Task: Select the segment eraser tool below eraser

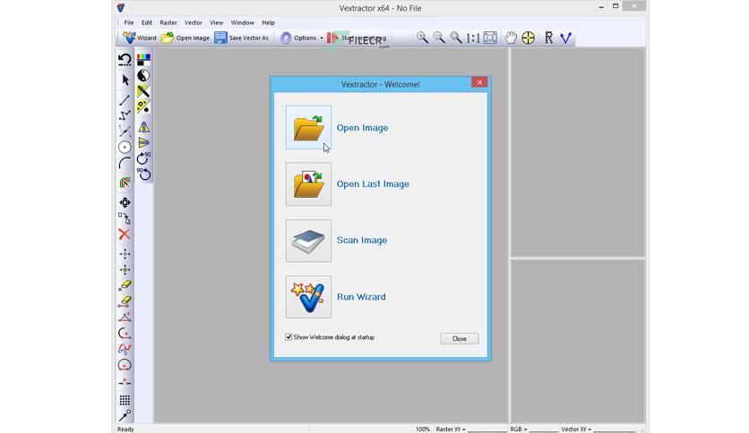Action: click(x=125, y=301)
